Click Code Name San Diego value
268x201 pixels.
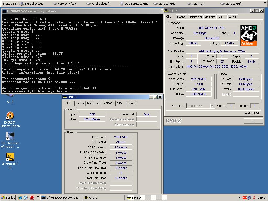pyautogui.click(x=200, y=33)
